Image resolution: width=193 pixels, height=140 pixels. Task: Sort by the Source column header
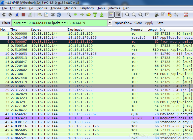click(49, 30)
